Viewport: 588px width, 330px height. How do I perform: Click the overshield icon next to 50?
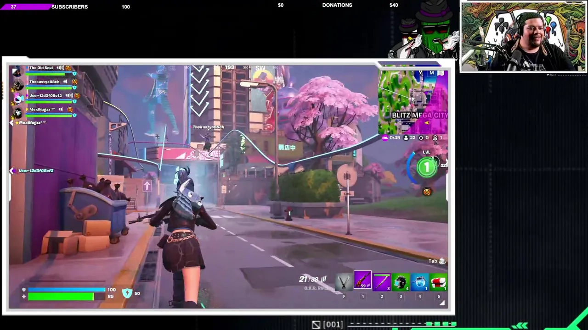tap(127, 293)
